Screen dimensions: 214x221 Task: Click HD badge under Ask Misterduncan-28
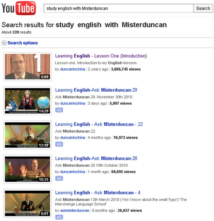[x=59, y=179]
